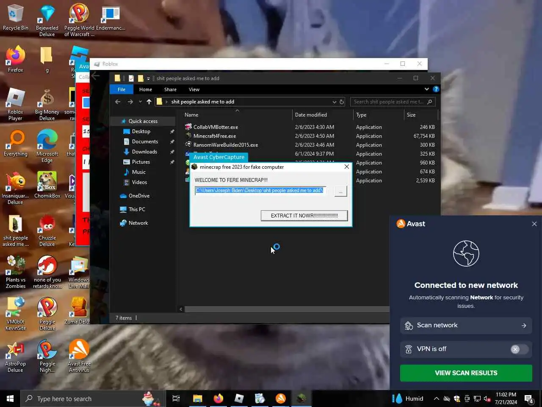Click Scan network in Avast popup
This screenshot has height=407, width=542.
pos(466,326)
